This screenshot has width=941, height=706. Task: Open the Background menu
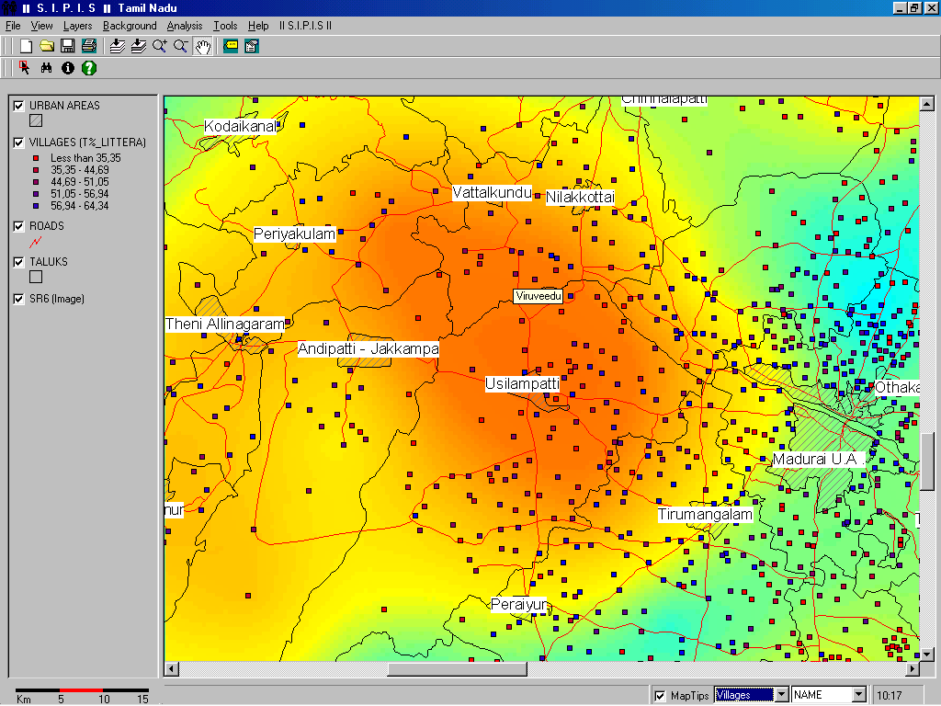pos(130,26)
